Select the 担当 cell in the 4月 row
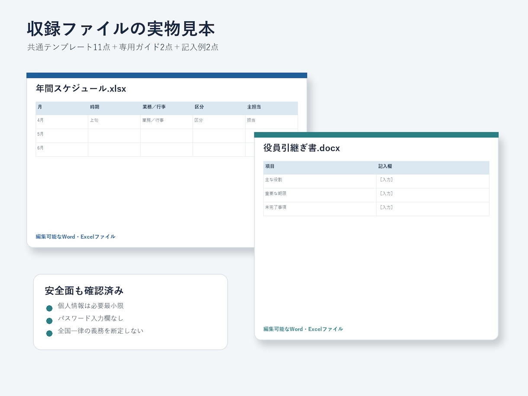This screenshot has width=528, height=396. pyautogui.click(x=271, y=122)
